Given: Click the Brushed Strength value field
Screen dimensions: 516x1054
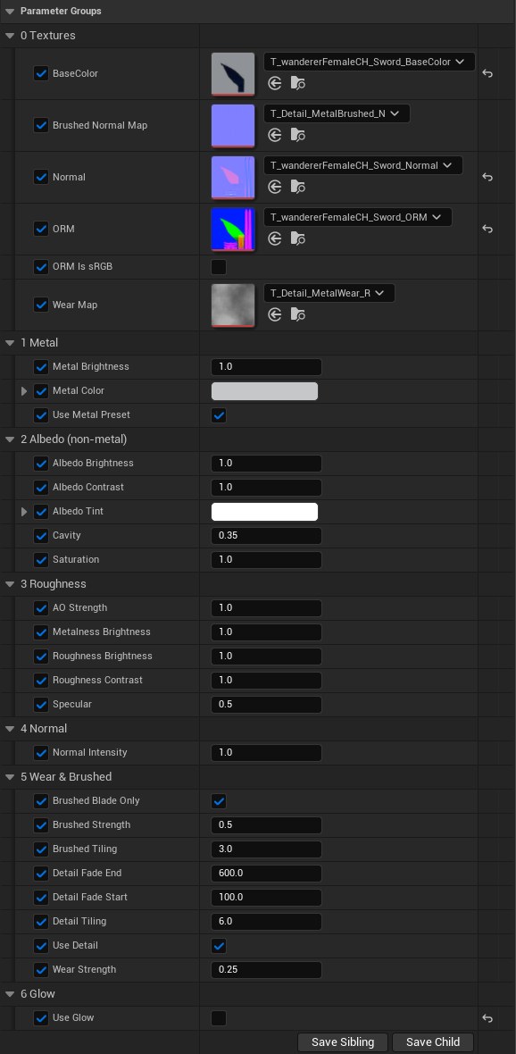Looking at the screenshot, I should [266, 824].
